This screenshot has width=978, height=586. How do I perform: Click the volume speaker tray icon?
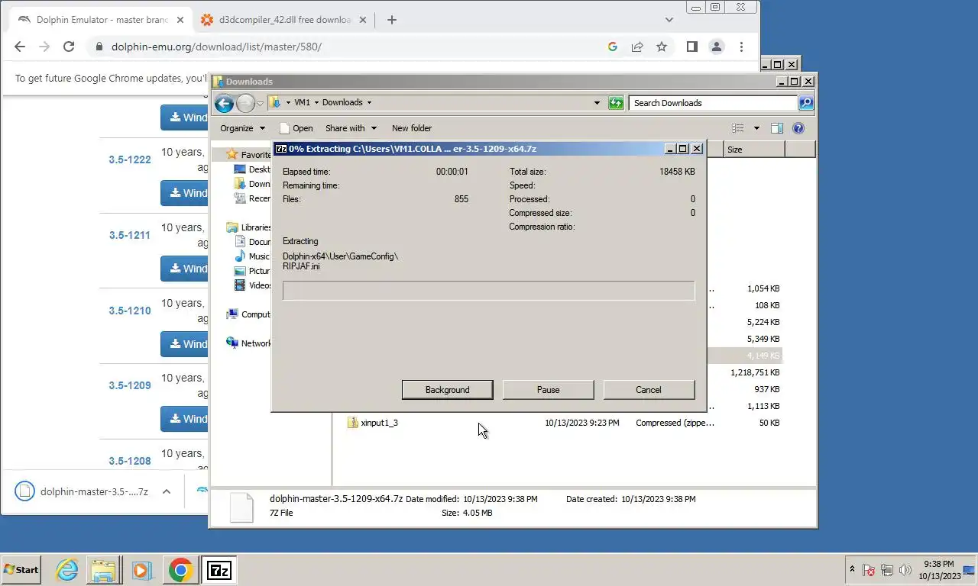pos(905,570)
